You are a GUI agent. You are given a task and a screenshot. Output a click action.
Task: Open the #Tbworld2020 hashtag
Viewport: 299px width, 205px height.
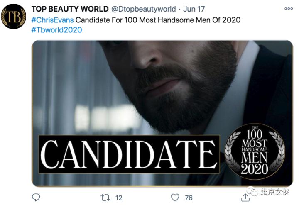click(x=56, y=30)
